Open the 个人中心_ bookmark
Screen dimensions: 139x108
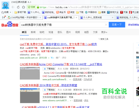(34, 12)
